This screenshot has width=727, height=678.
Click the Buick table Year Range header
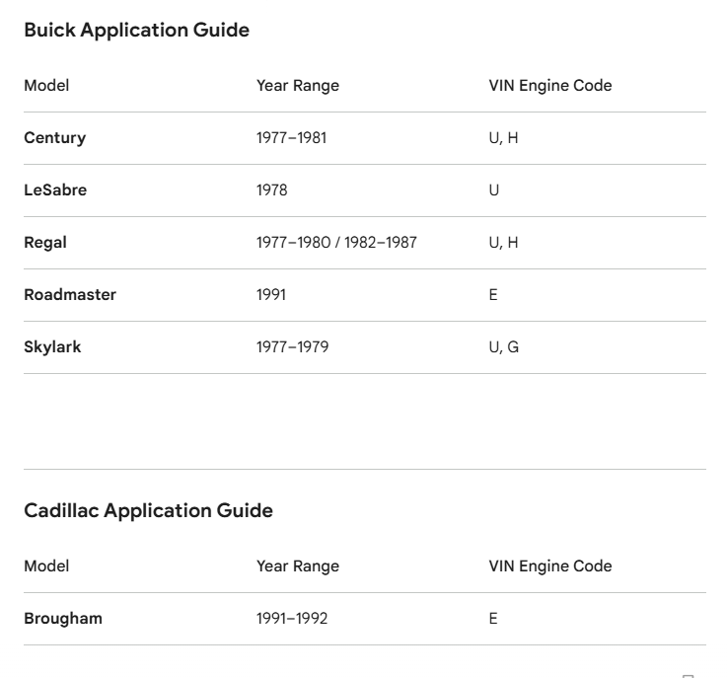[298, 86]
